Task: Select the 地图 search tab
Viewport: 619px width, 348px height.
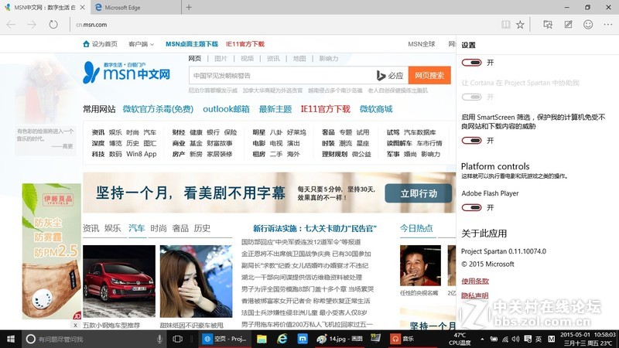Action: point(299,59)
